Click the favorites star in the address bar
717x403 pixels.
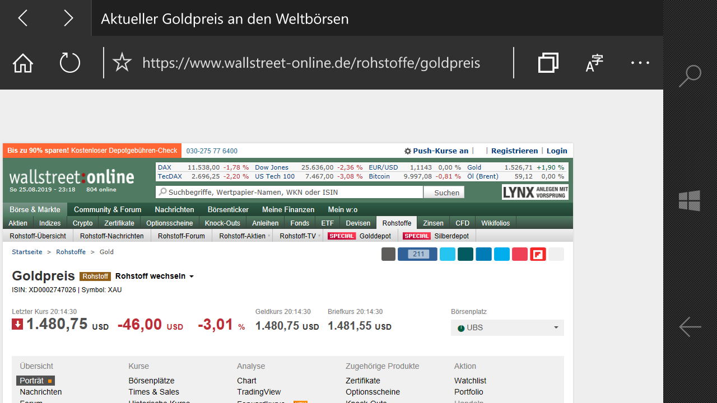(122, 63)
